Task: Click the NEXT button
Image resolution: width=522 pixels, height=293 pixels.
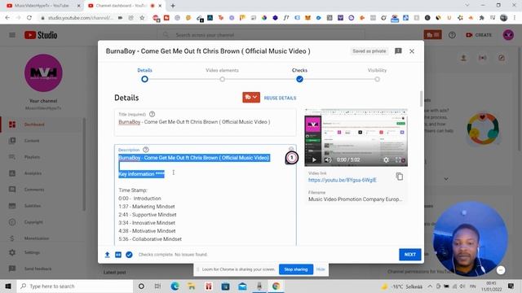Action: [409, 255]
